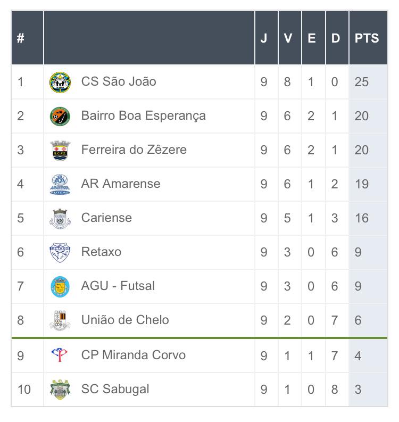Click the V wins column header

click(x=288, y=39)
